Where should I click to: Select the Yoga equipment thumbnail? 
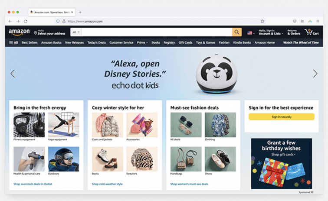point(64,125)
